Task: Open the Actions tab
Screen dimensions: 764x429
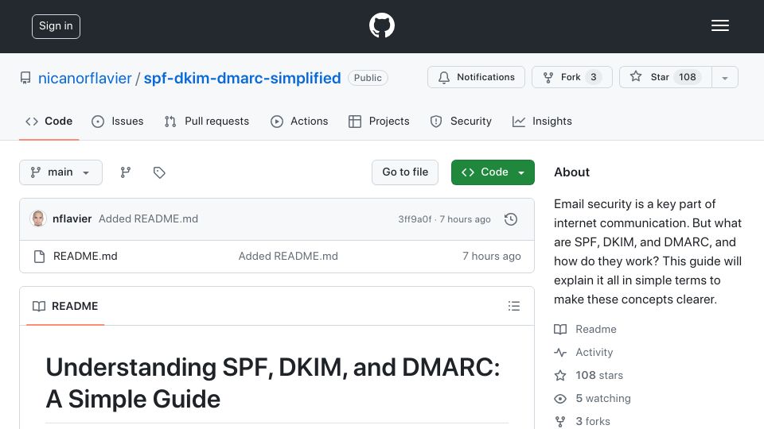Action: pyautogui.click(x=299, y=121)
